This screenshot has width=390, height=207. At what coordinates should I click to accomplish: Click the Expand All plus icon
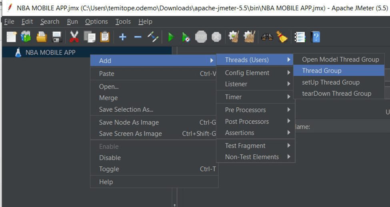point(122,37)
